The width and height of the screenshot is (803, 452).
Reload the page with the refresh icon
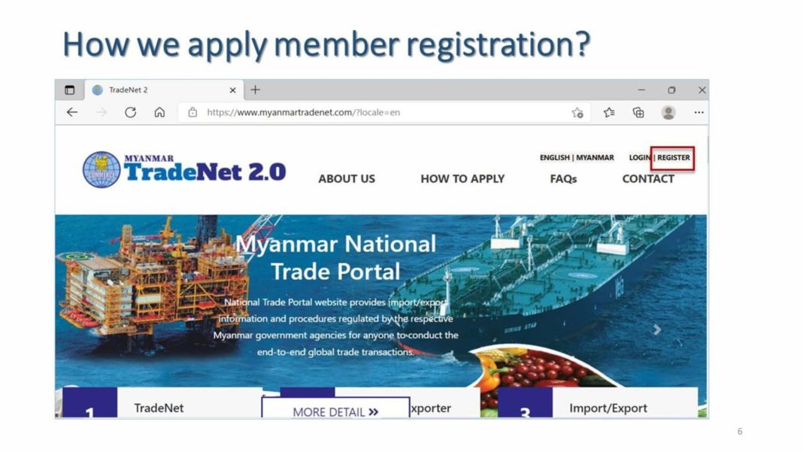point(131,112)
